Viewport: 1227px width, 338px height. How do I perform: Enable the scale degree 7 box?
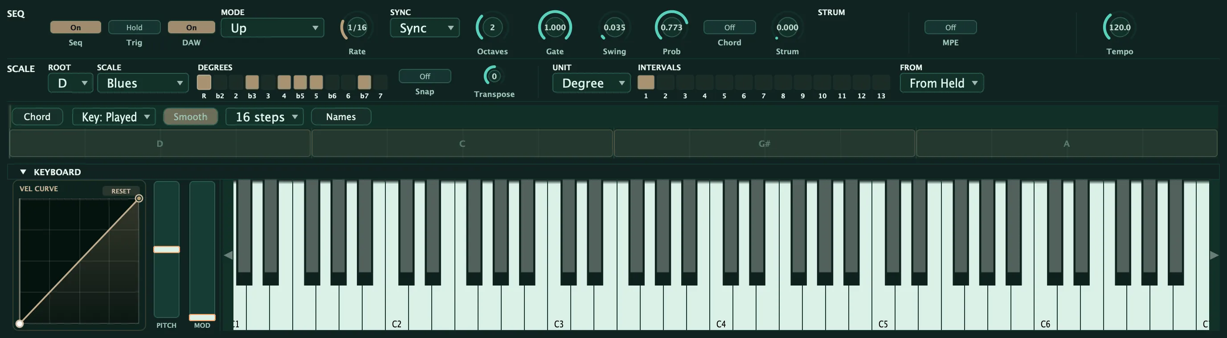pos(380,82)
